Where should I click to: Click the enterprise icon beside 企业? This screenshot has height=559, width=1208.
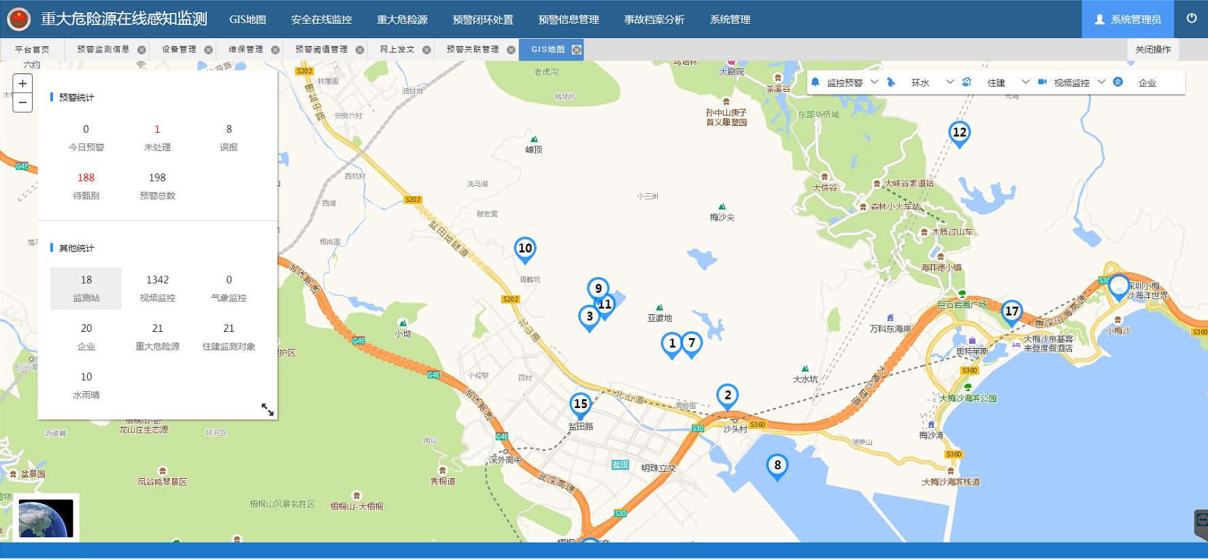[x=1118, y=82]
